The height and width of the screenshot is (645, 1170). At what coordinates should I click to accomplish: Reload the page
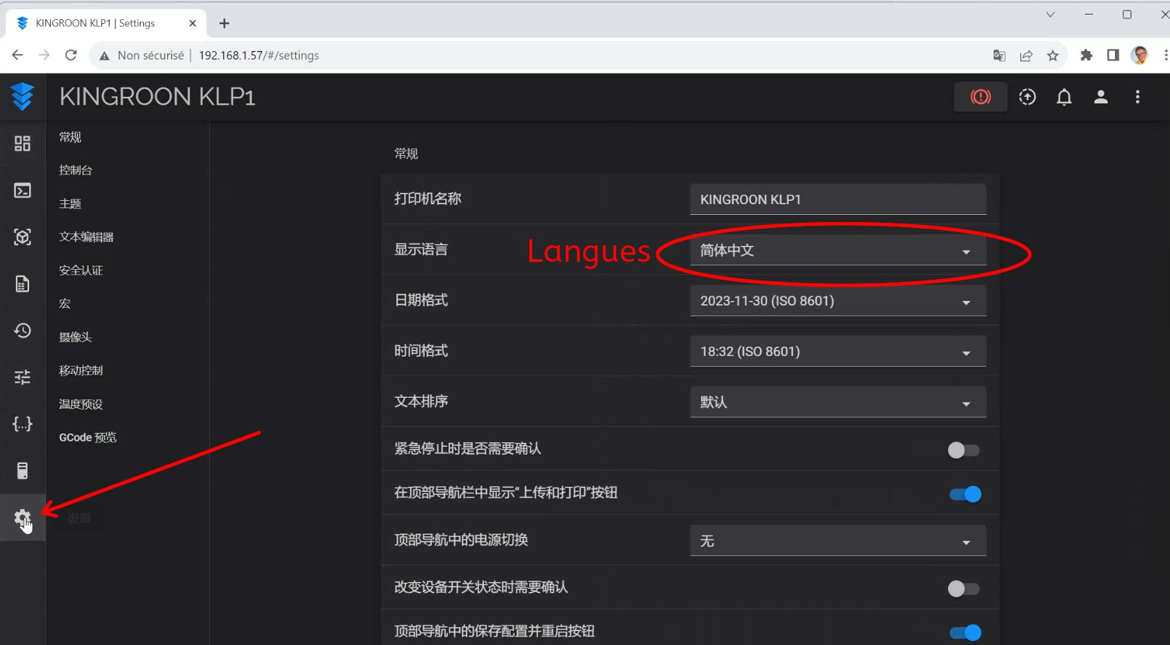(x=72, y=55)
